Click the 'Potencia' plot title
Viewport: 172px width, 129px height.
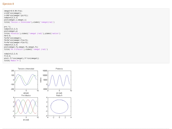pyautogui.click(x=59, y=69)
